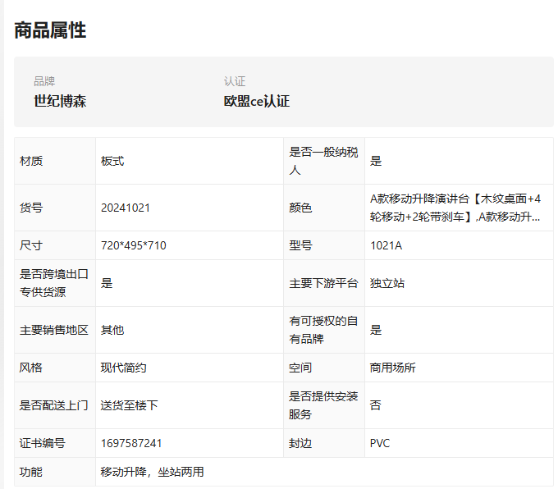Click the 商品属性 heading
Image resolution: width=558 pixels, height=489 pixels.
point(50,30)
